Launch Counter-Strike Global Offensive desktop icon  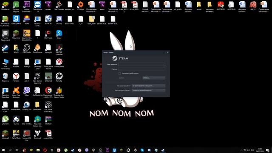(27, 35)
